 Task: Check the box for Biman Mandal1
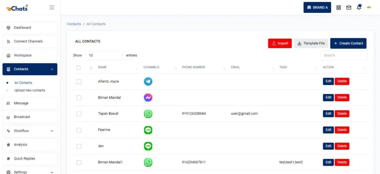(79, 163)
